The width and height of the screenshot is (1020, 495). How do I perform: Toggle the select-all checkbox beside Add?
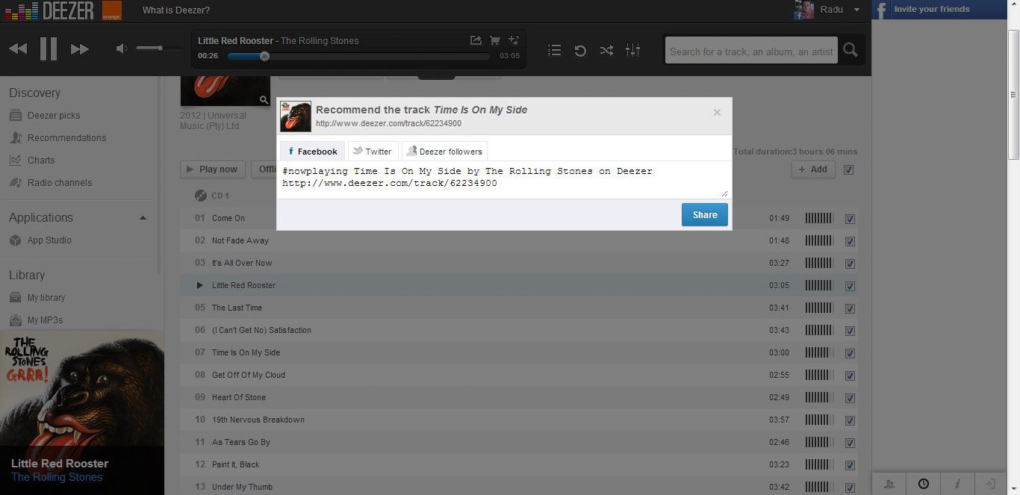[848, 169]
